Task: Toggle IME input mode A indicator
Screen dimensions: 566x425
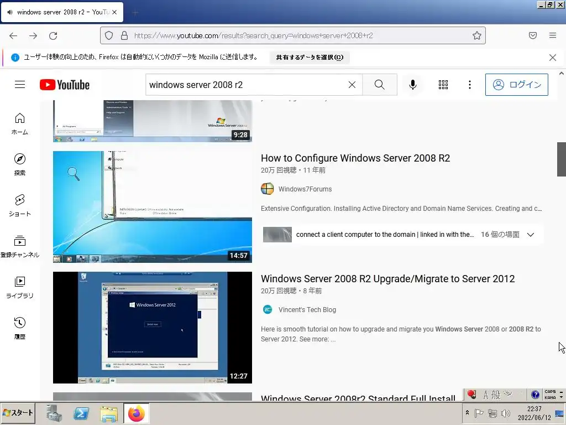Action: [x=486, y=395]
